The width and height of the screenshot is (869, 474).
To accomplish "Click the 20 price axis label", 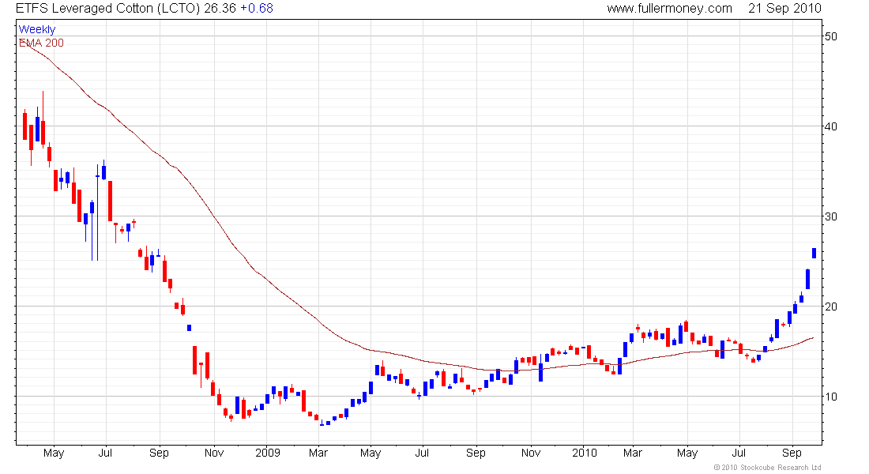I will point(831,307).
